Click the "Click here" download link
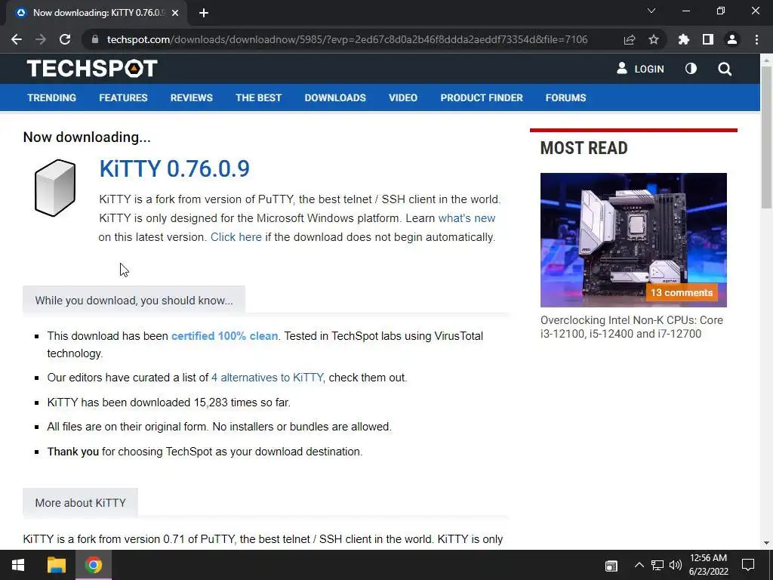 (236, 236)
